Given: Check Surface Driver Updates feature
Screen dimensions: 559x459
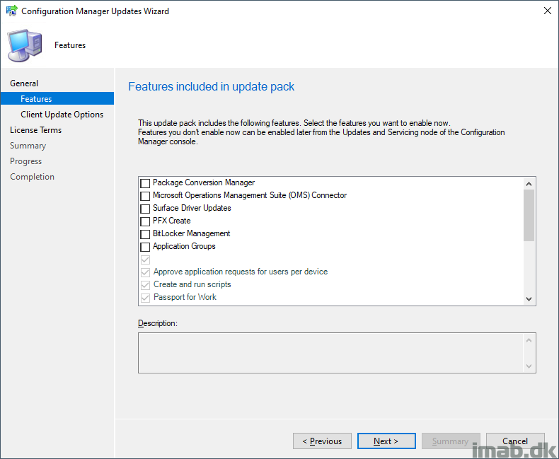Looking at the screenshot, I should (145, 209).
